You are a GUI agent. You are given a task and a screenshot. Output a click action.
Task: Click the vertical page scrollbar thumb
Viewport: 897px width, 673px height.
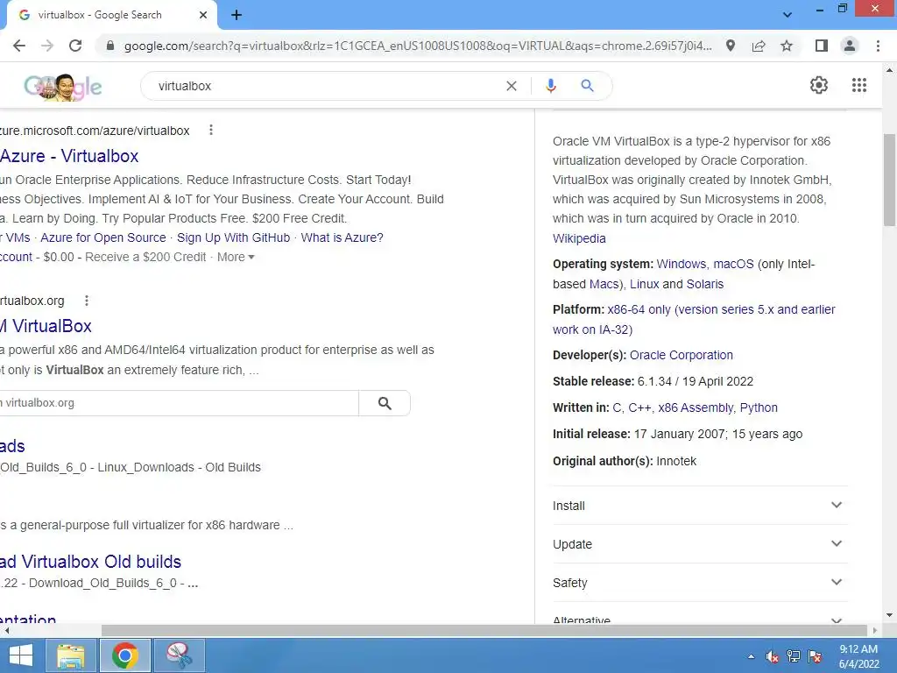[x=889, y=180]
